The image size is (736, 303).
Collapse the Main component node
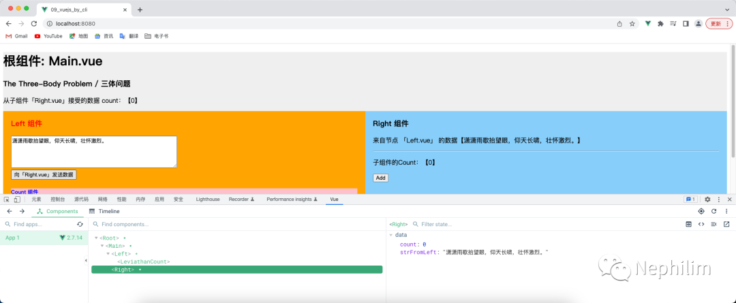(x=102, y=246)
